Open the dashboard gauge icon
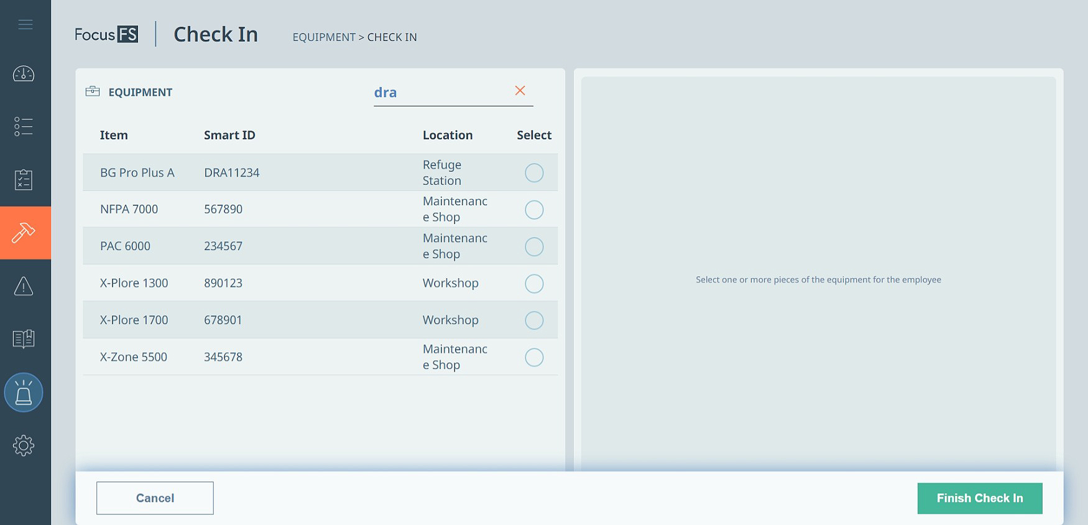Viewport: 1088px width, 525px height. (x=24, y=74)
